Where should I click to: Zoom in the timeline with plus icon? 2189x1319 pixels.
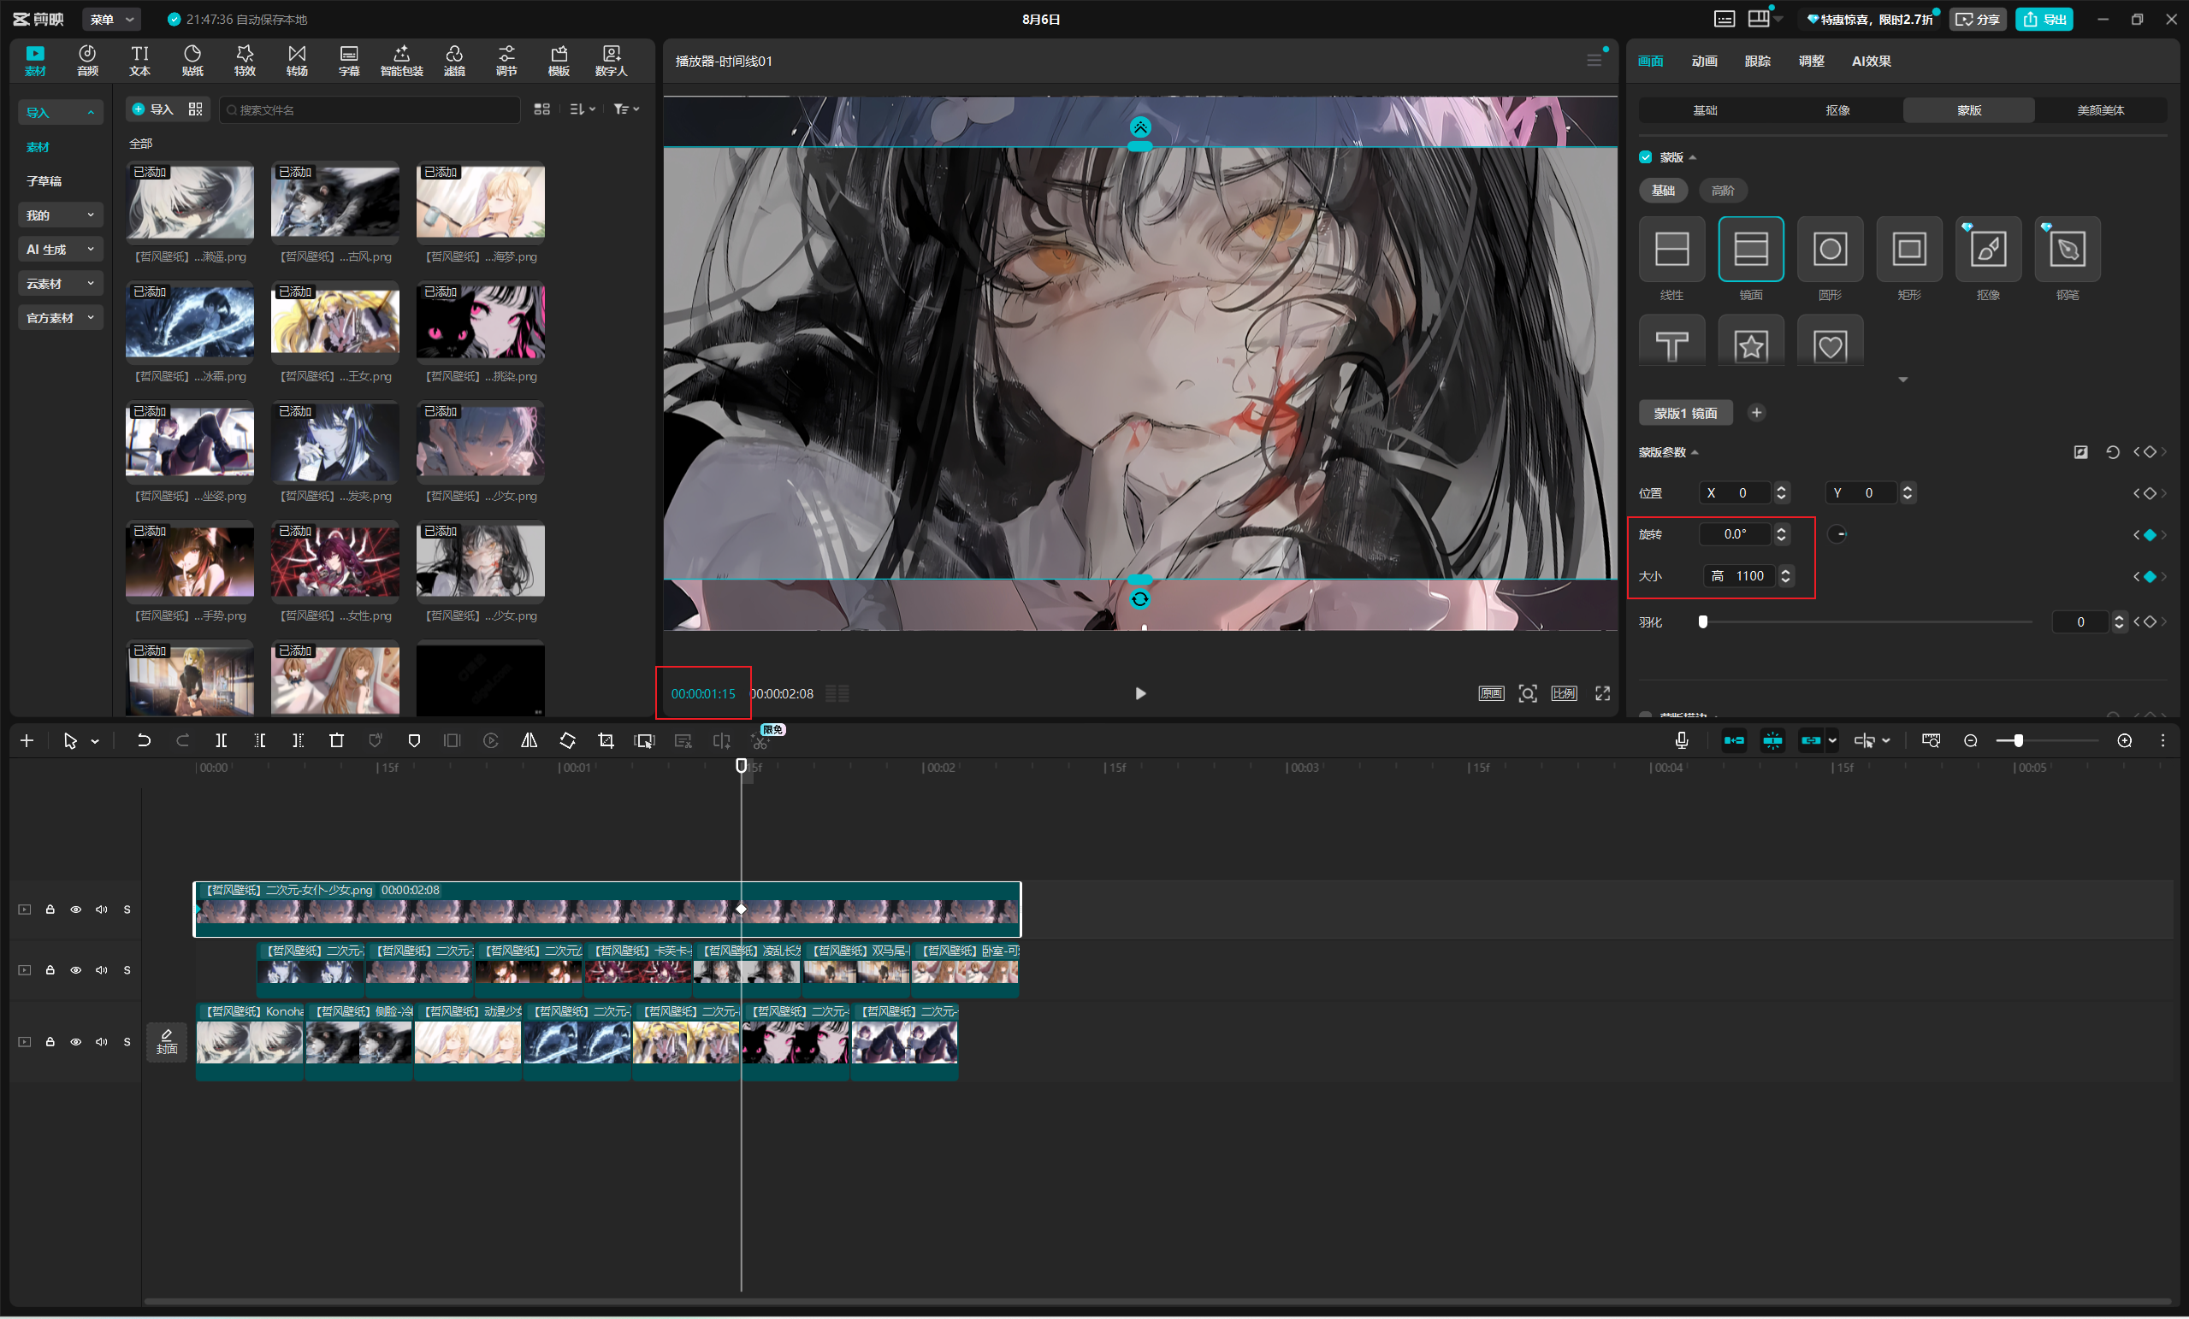(x=2124, y=740)
